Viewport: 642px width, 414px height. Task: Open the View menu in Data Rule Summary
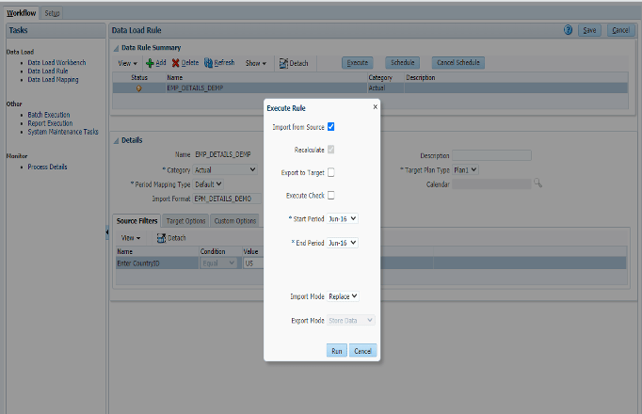[127, 63]
